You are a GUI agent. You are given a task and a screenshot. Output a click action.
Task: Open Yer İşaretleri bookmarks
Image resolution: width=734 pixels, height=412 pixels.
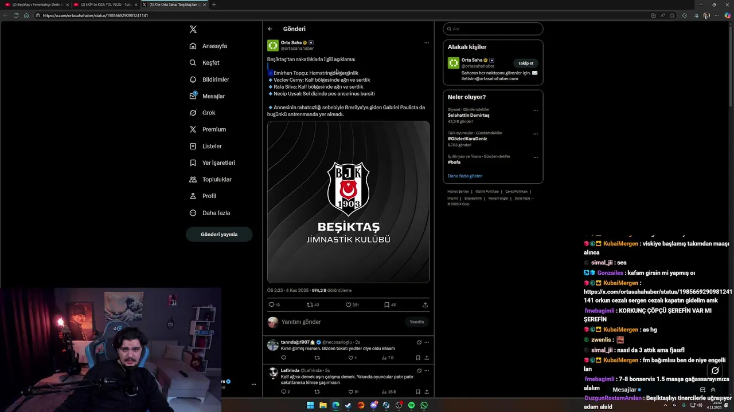tap(212, 163)
